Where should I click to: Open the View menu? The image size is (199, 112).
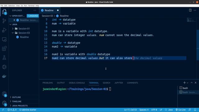tap(18, 6)
